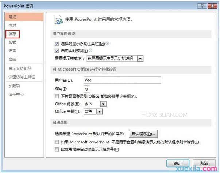This screenshot has width=220, height=173.
Task: Open the Office 主题 dropdown
Action: click(99, 112)
